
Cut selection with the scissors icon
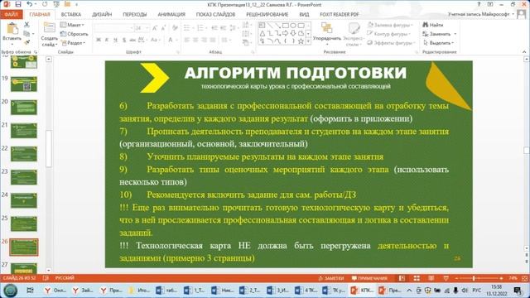point(26,25)
